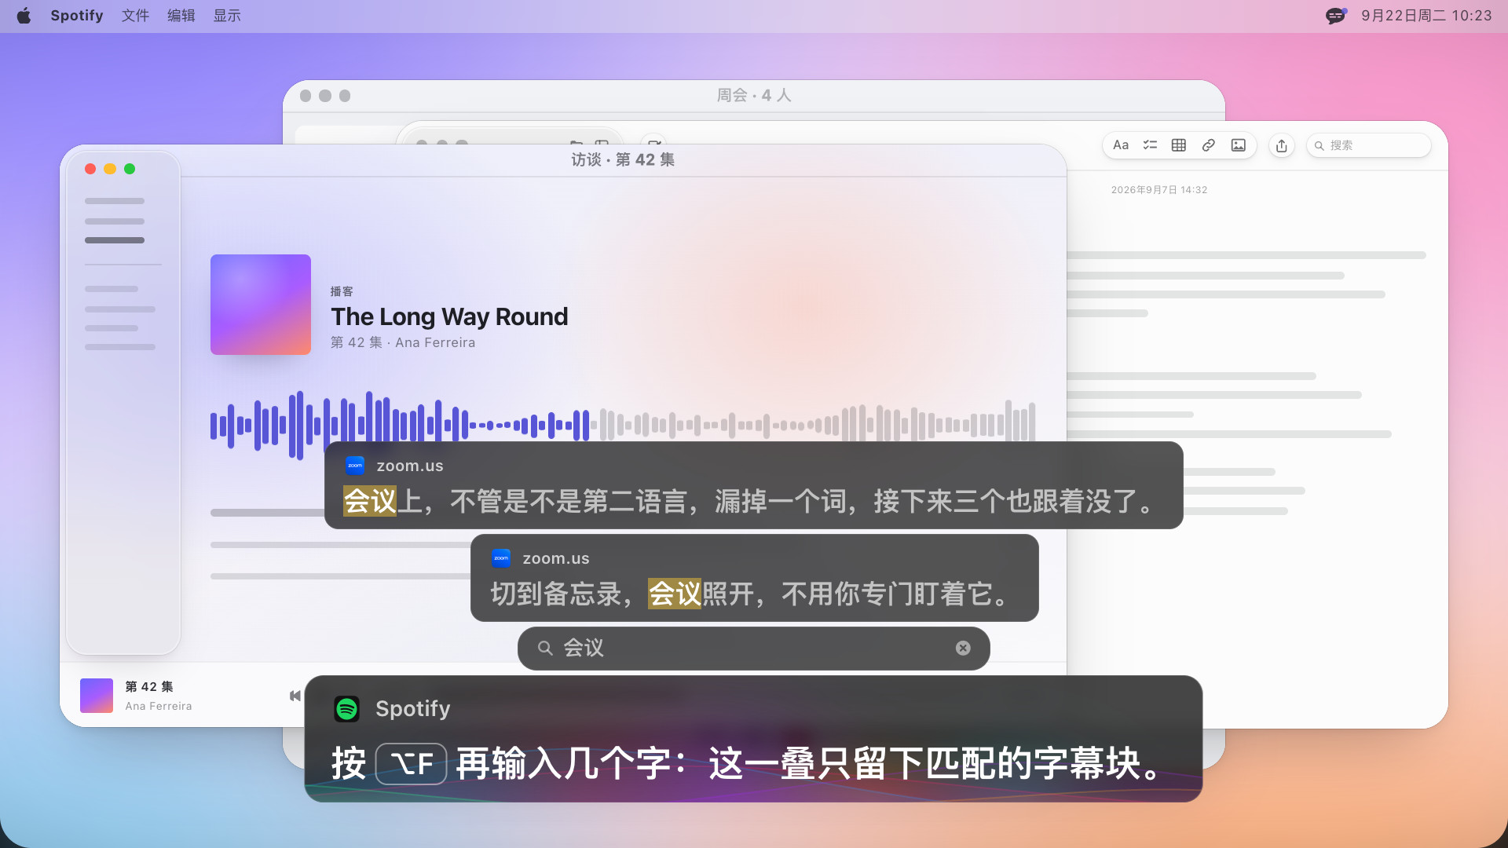Click the highlighted 会议 in 切到备忘录 caption
Image resolution: width=1508 pixels, height=848 pixels.
pos(675,594)
